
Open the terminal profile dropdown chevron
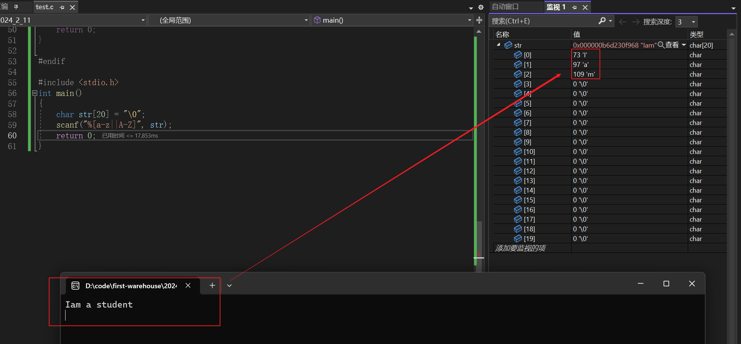coord(229,286)
